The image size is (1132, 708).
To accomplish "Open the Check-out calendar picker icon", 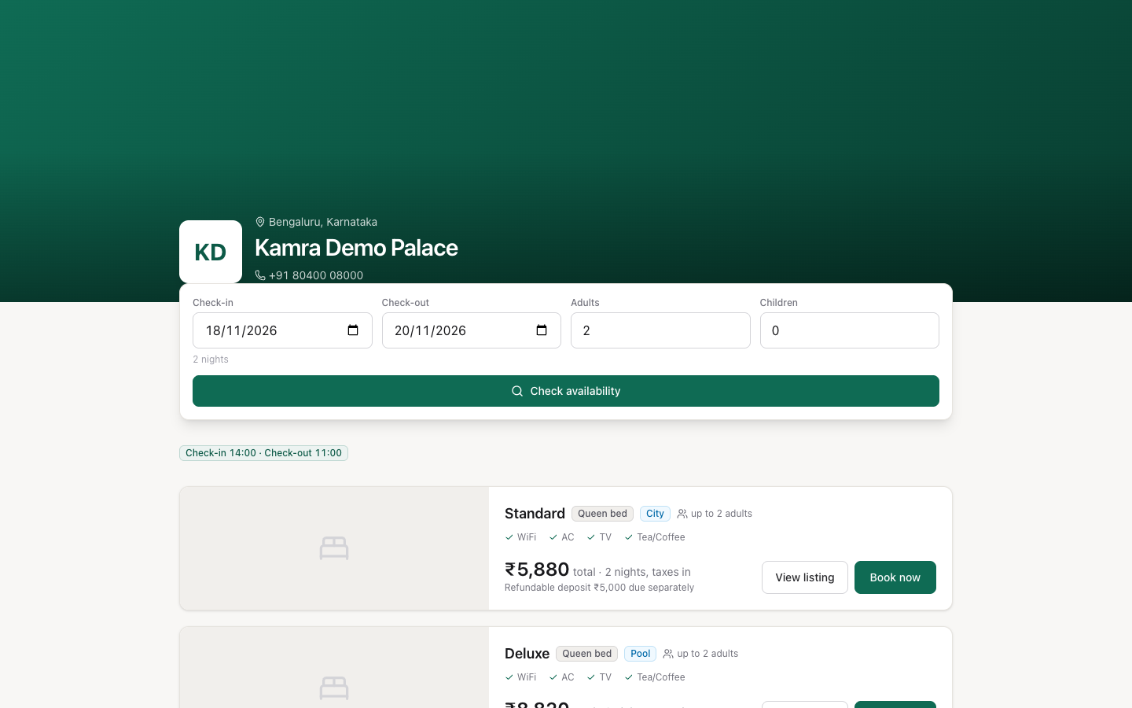I will pyautogui.click(x=542, y=330).
